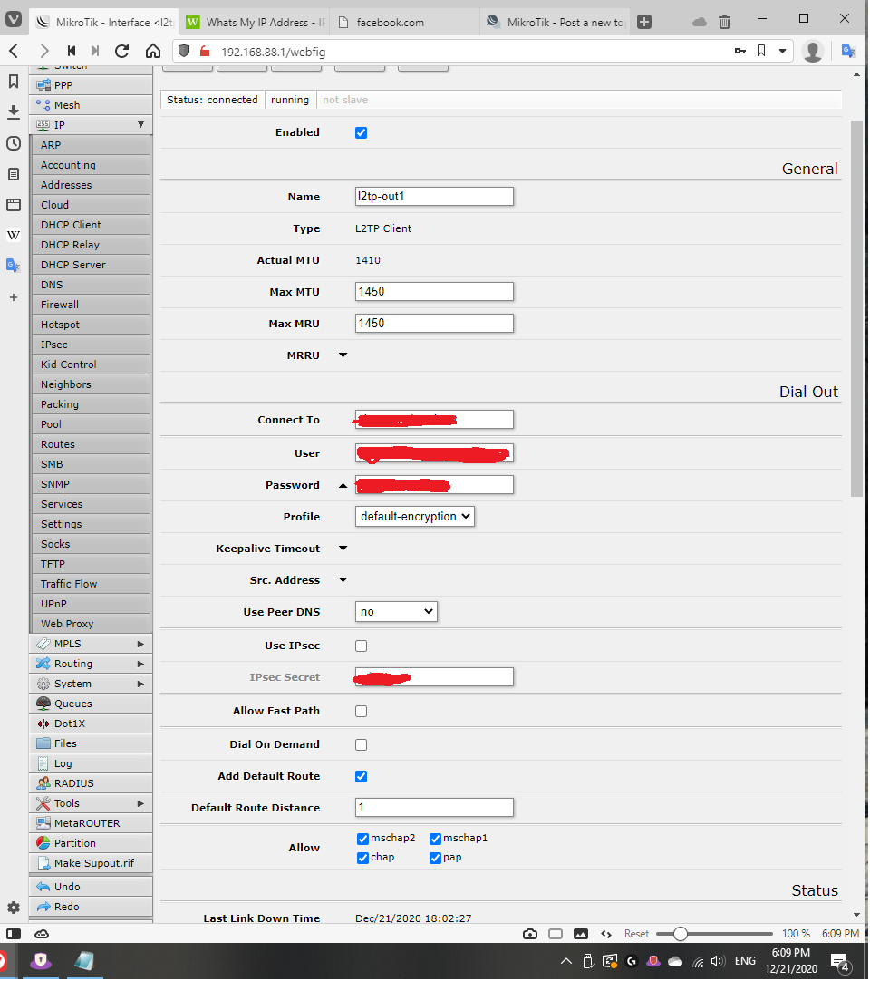
Task: Uncheck pap authentication
Action: pyautogui.click(x=435, y=859)
